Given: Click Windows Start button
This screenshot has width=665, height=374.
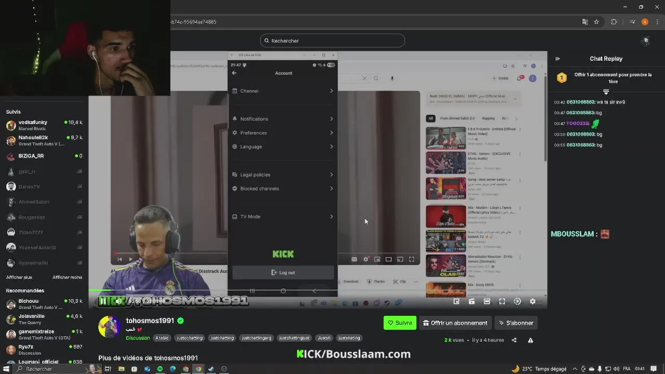Looking at the screenshot, I should (x=7, y=369).
